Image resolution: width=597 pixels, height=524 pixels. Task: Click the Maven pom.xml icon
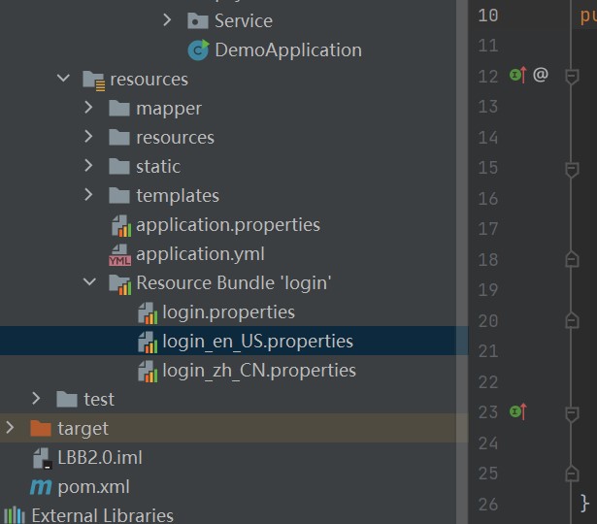pyautogui.click(x=41, y=487)
